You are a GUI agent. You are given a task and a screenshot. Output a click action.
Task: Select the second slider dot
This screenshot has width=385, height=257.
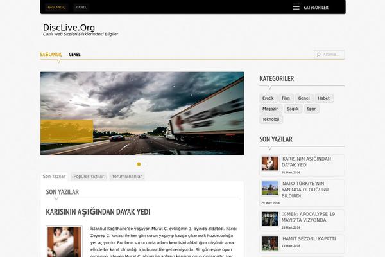146,164
